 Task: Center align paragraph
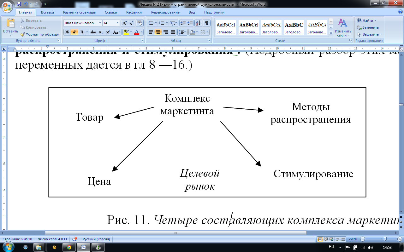(158, 32)
